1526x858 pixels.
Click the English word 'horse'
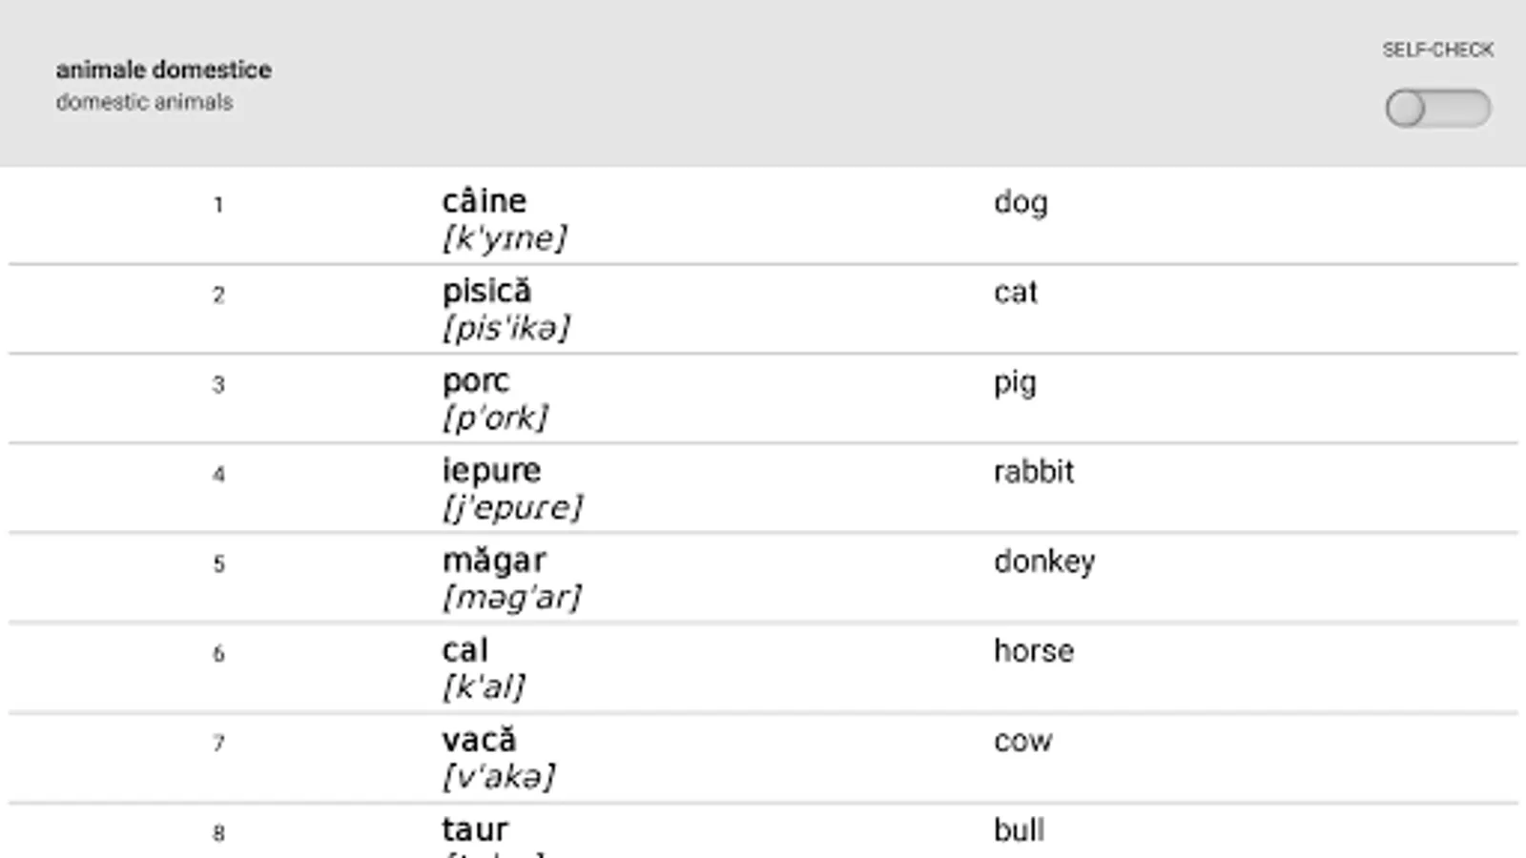[x=1033, y=651]
